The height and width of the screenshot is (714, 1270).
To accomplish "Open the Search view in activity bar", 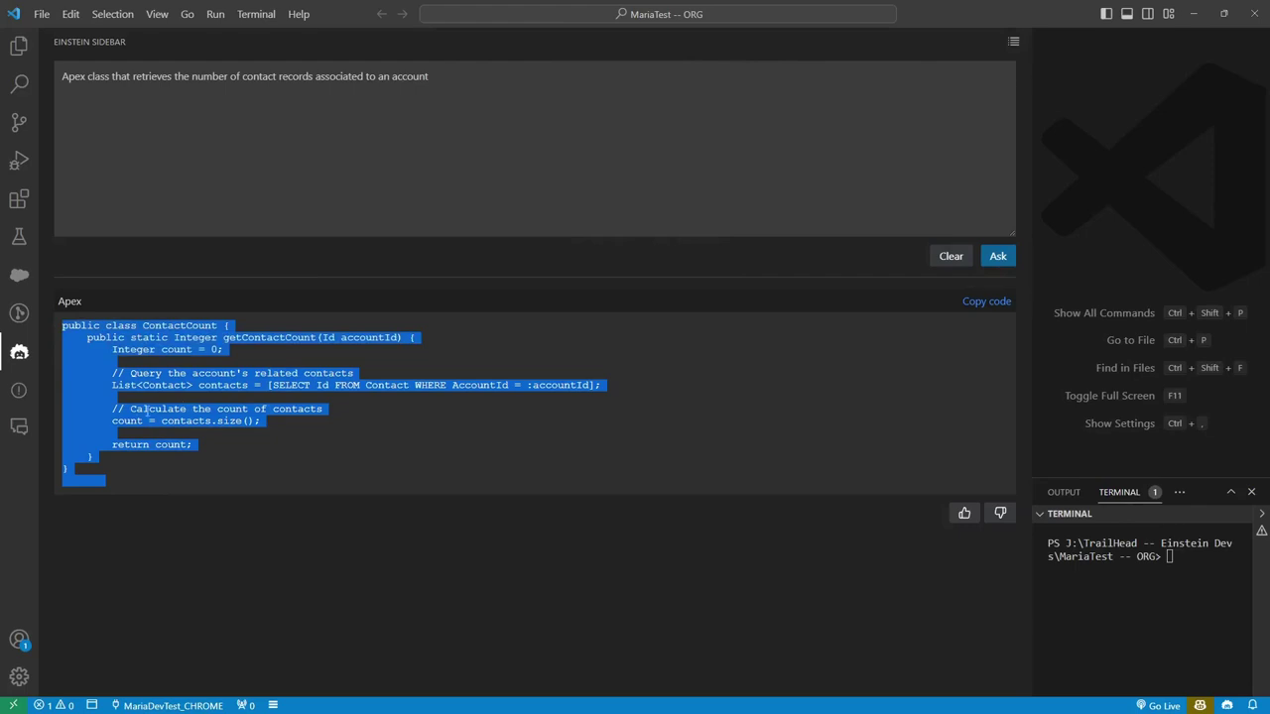I will coord(19,84).
